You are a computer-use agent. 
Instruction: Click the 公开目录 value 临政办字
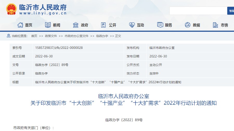41,73
